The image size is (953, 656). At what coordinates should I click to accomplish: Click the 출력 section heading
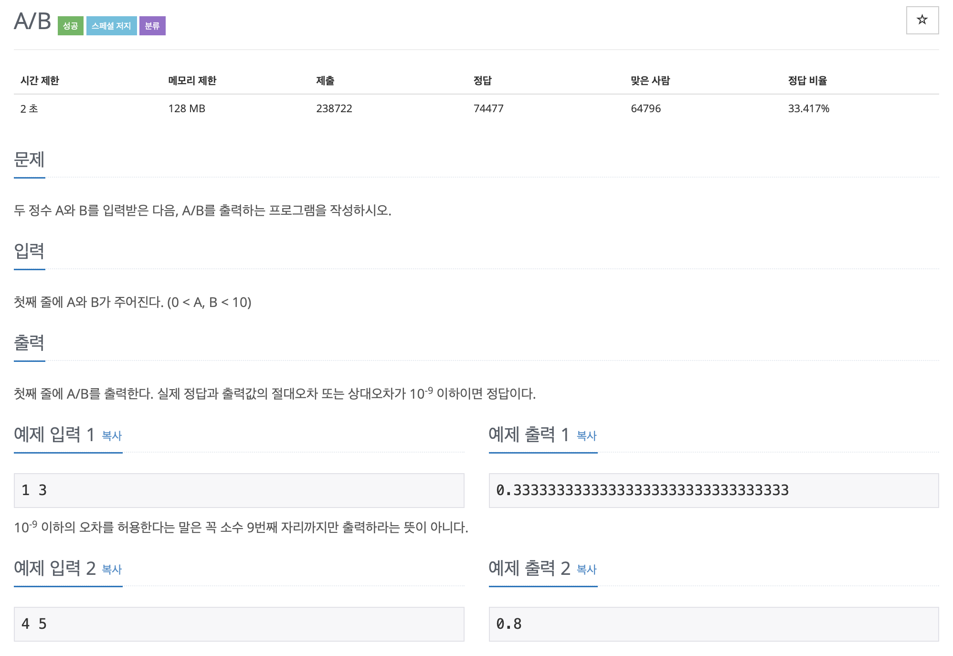(29, 343)
